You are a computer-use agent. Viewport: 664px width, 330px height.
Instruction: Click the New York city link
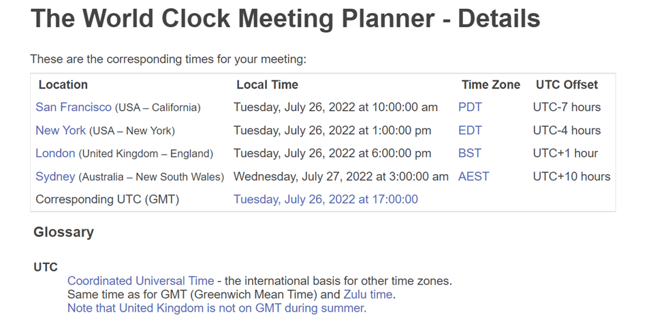61,131
